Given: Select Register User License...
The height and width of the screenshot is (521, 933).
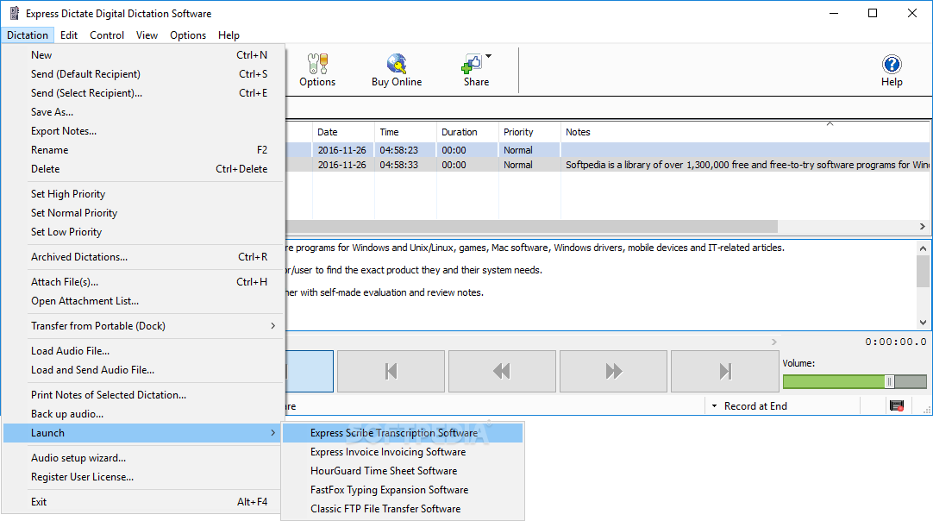Looking at the screenshot, I should (143, 478).
